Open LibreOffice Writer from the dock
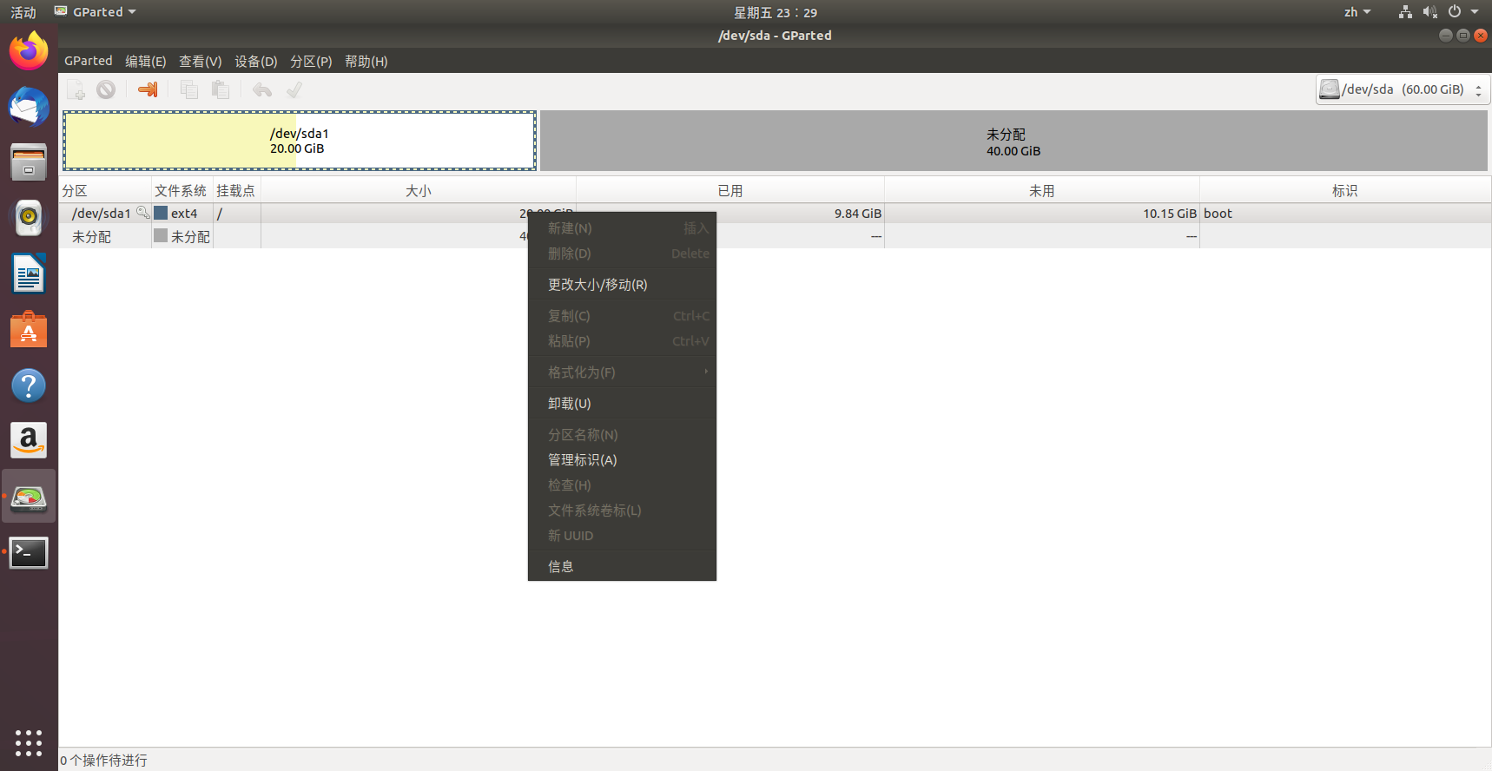The image size is (1492, 771). coord(29,274)
